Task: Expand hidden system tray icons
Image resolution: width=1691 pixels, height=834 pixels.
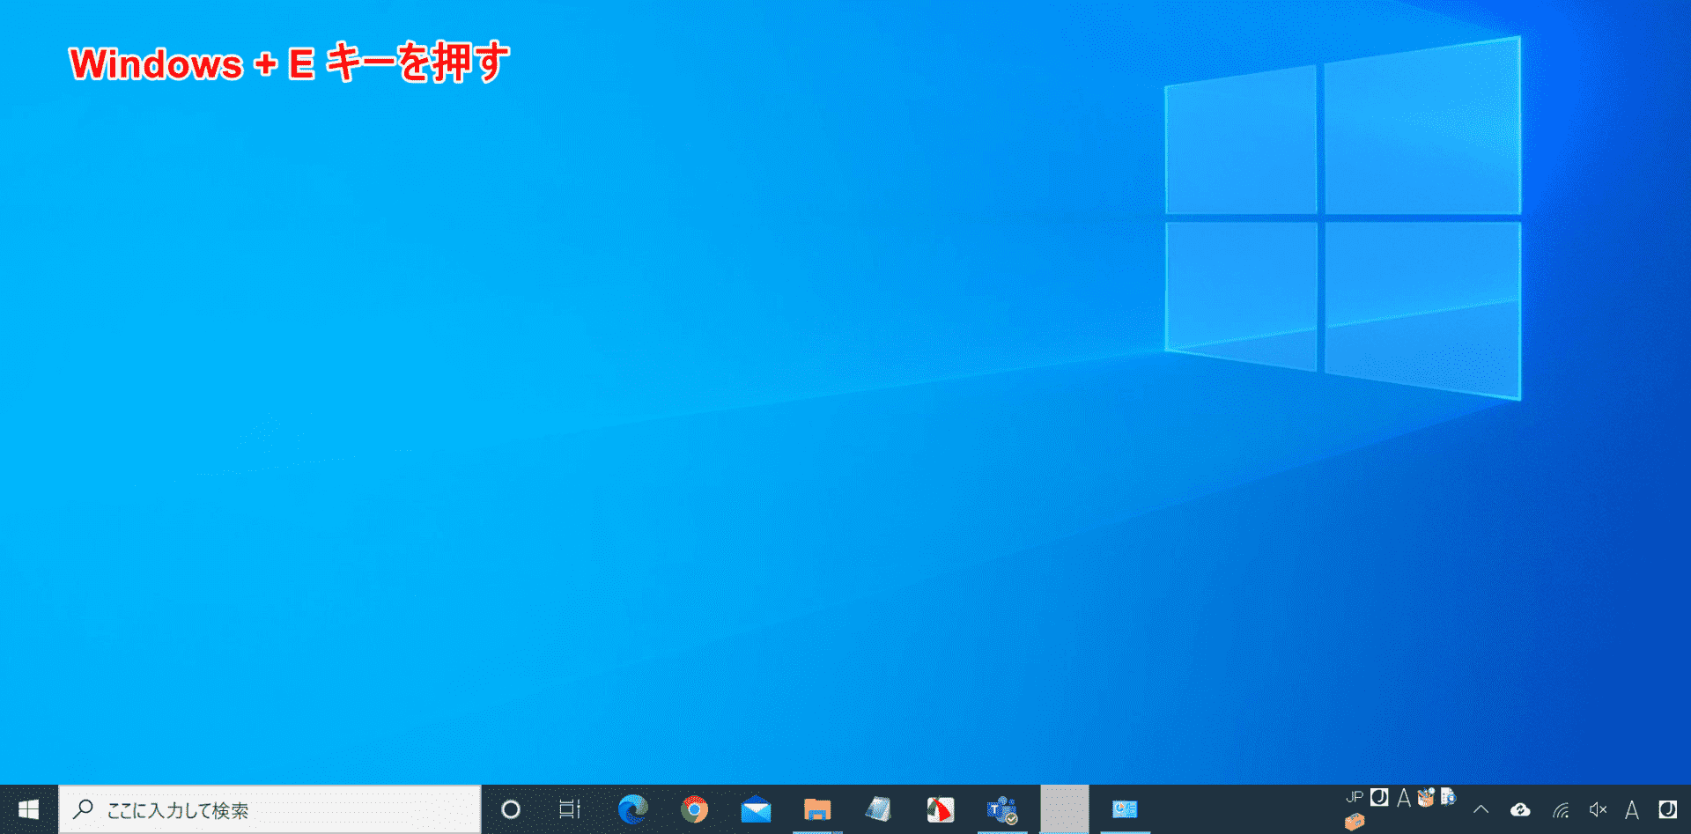Action: pyautogui.click(x=1481, y=809)
